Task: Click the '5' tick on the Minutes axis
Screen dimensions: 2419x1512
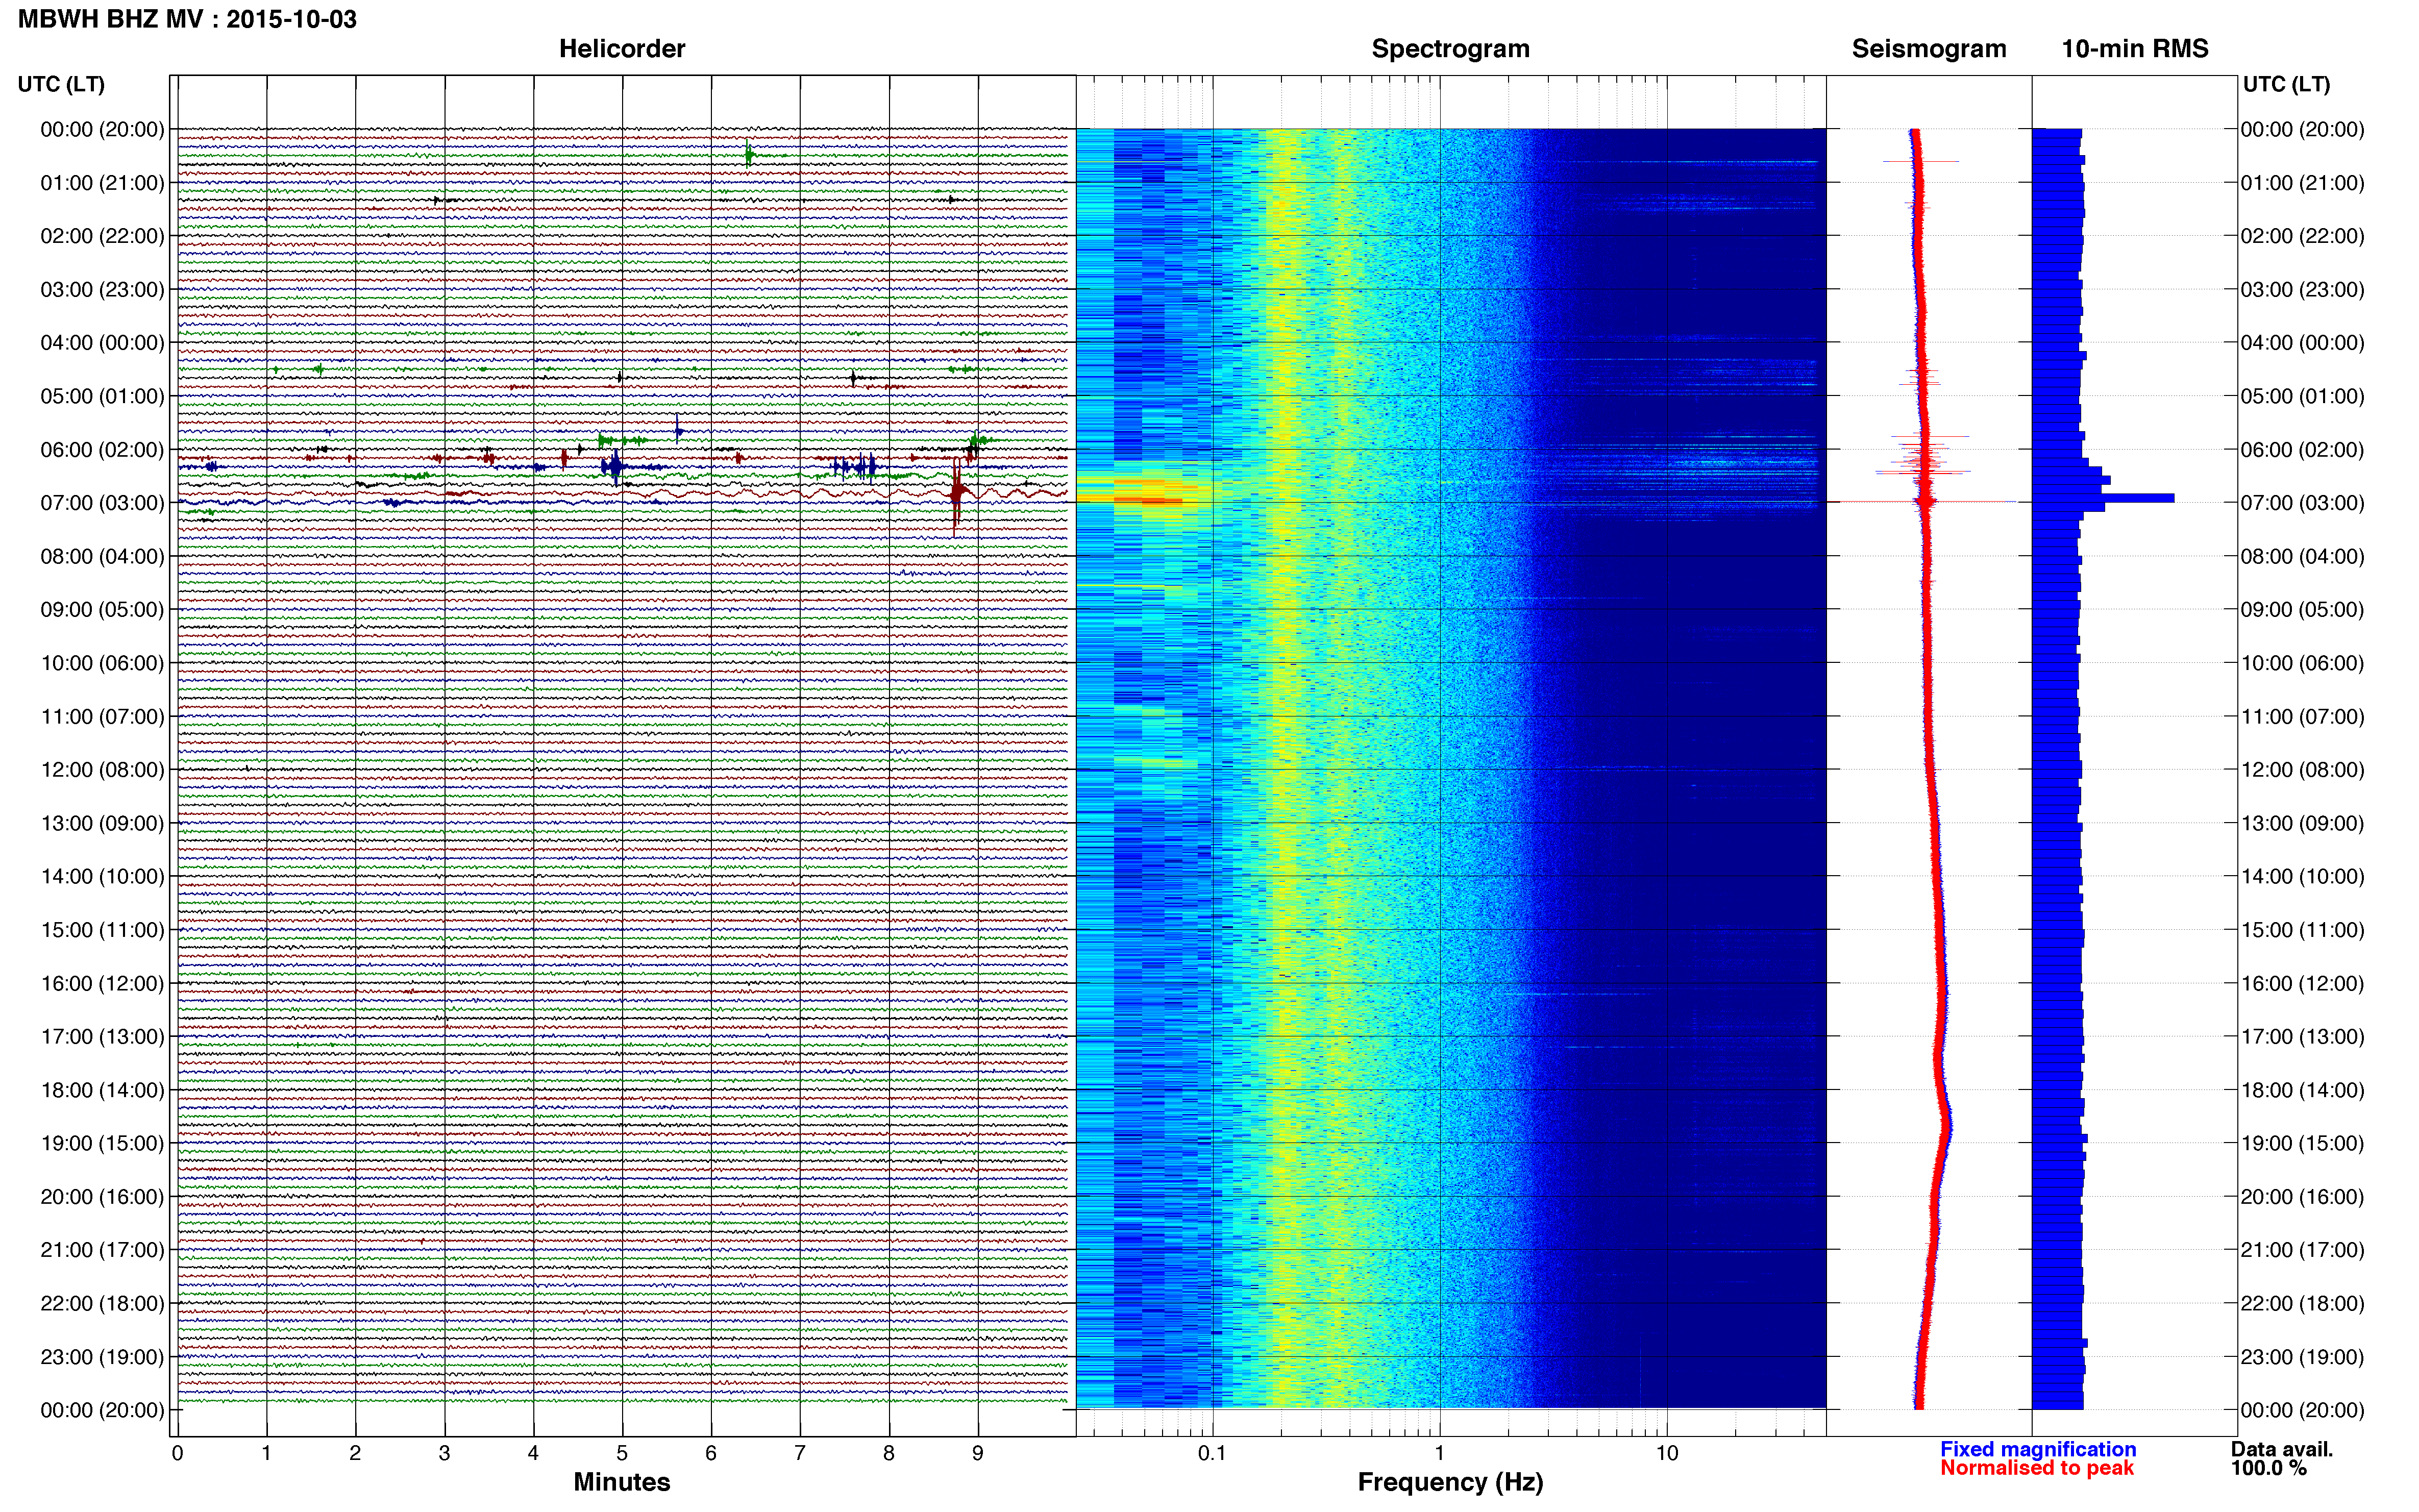Action: (x=622, y=1453)
